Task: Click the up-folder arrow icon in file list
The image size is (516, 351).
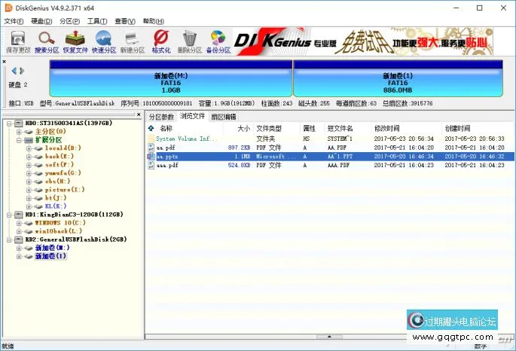Action: 151,128
